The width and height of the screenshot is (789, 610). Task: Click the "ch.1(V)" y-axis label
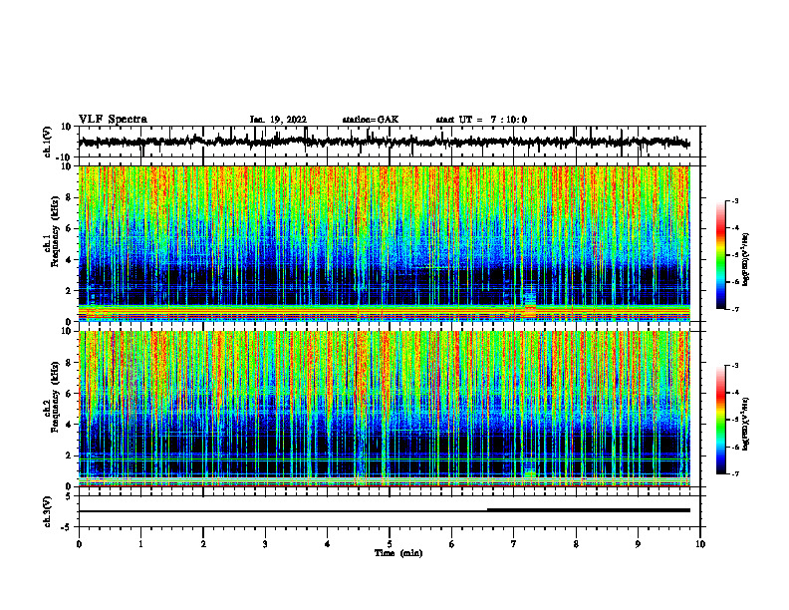[x=48, y=143]
